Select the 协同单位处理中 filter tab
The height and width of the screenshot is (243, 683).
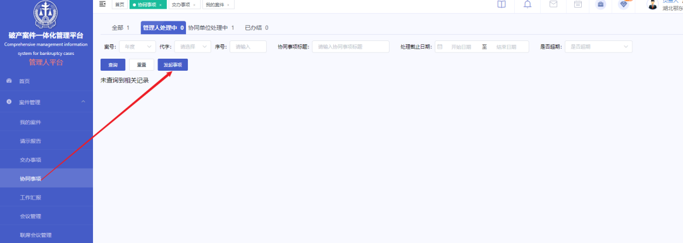point(211,27)
